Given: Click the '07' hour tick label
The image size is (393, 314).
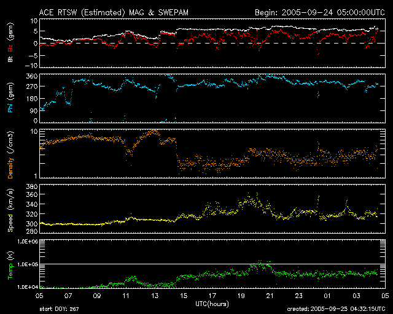Looking at the screenshot, I should pyautogui.click(x=68, y=296).
